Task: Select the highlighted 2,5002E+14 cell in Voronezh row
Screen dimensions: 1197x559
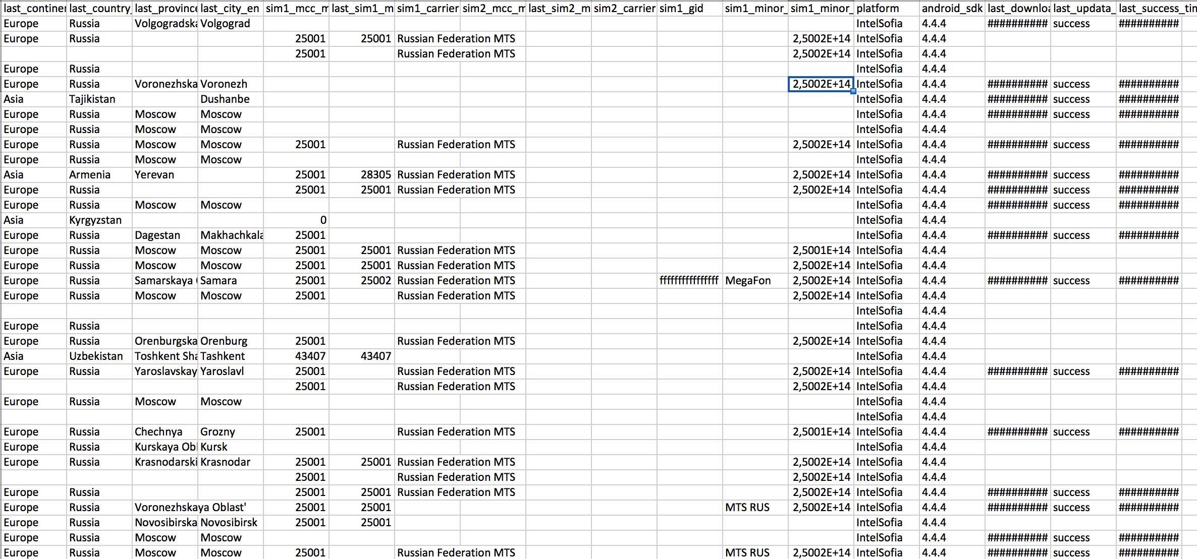Action: (x=821, y=84)
